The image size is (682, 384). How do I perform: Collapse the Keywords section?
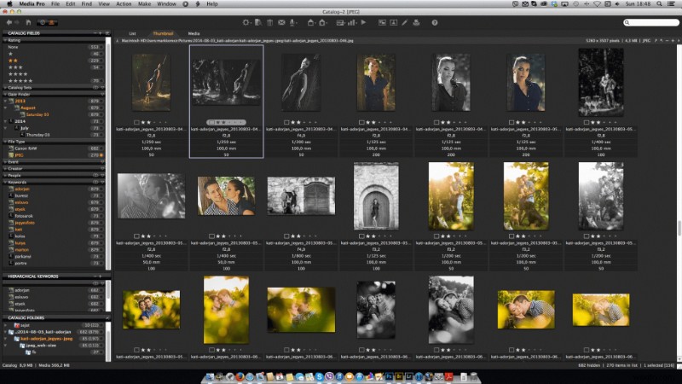tap(4, 182)
